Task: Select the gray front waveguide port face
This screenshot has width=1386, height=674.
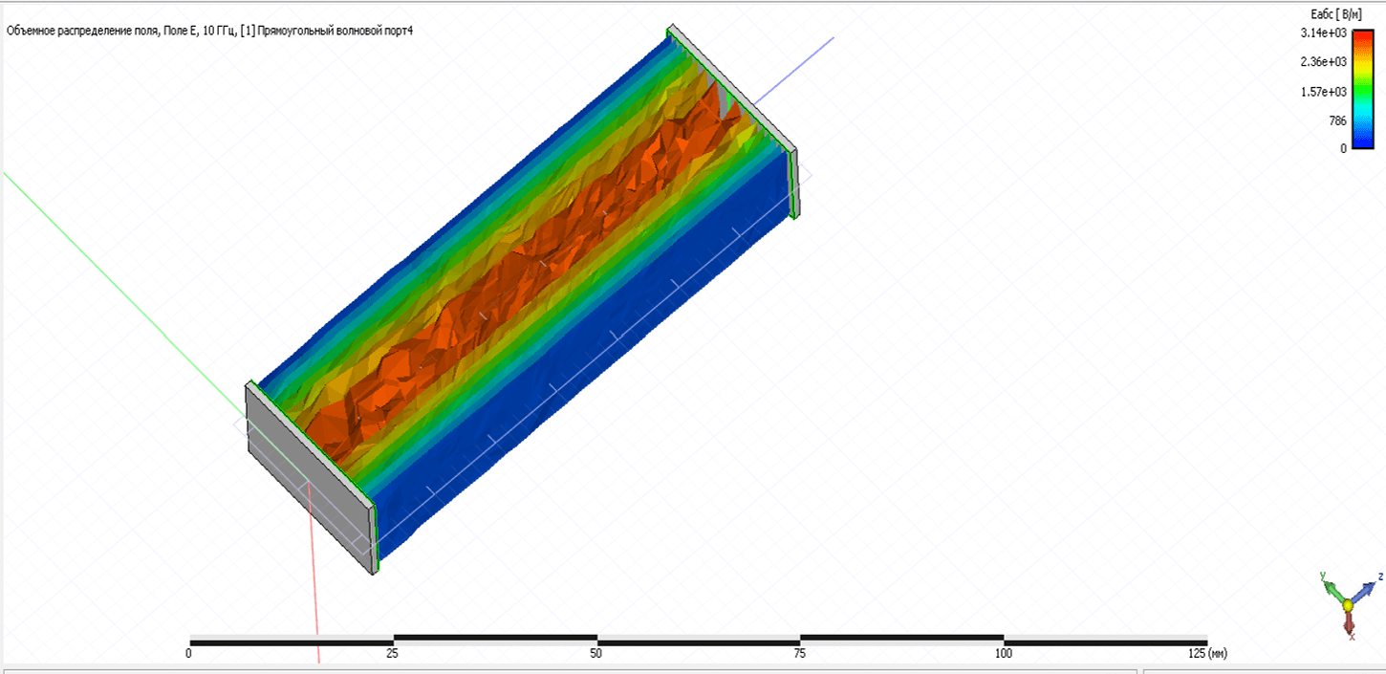Action: [308, 478]
